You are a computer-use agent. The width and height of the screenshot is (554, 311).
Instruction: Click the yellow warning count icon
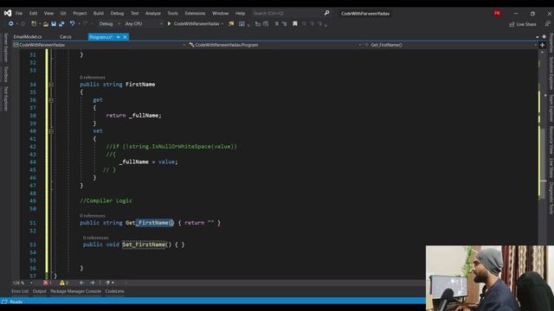pos(62,282)
